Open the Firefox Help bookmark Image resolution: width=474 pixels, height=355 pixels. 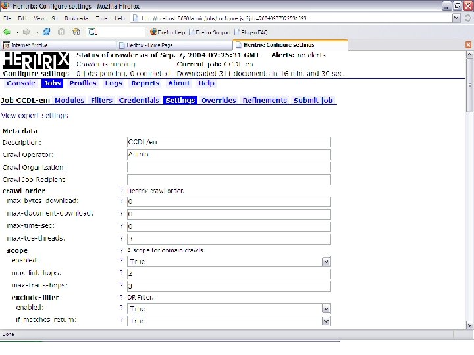tap(167, 32)
